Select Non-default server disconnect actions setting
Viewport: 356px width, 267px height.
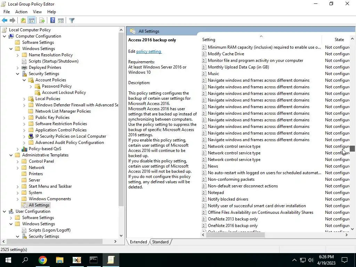coord(243,186)
